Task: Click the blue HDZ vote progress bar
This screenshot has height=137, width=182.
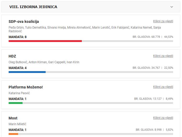Action: tap(27, 72)
